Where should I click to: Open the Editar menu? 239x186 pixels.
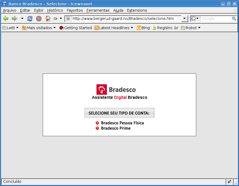click(25, 10)
